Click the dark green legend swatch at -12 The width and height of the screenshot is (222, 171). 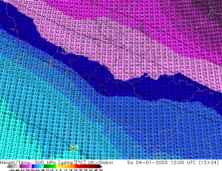point(45,166)
